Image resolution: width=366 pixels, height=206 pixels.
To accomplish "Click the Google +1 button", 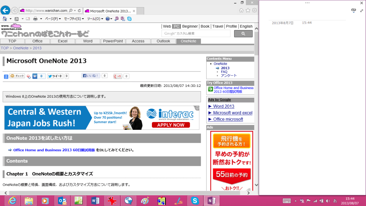I will pos(118,76).
